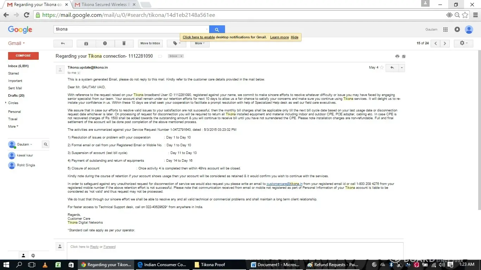This screenshot has width=481, height=270.
Task: Bookmark this page with star icon
Action: point(465,15)
